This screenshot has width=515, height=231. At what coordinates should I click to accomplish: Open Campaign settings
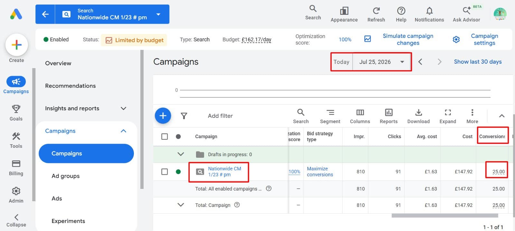(x=484, y=40)
